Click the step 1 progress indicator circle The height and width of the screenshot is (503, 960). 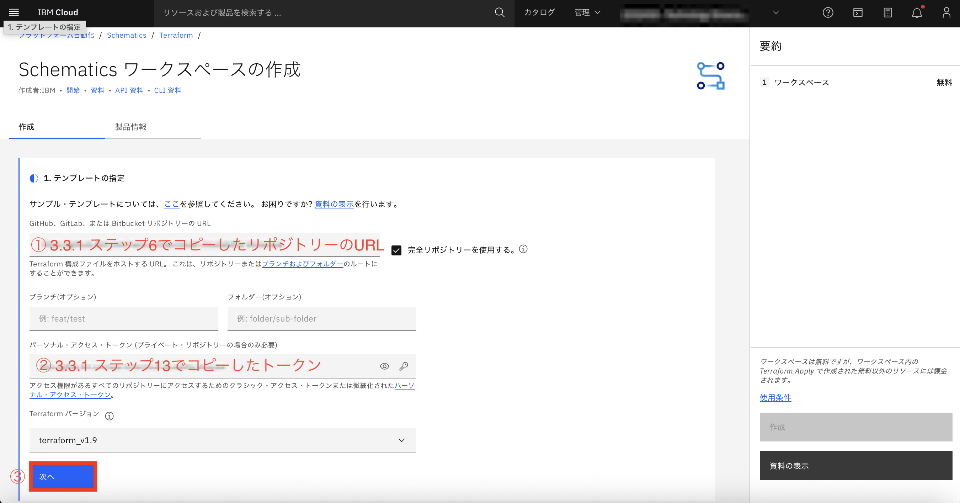[34, 178]
